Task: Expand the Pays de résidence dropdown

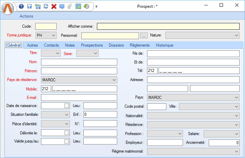Action: [114, 80]
